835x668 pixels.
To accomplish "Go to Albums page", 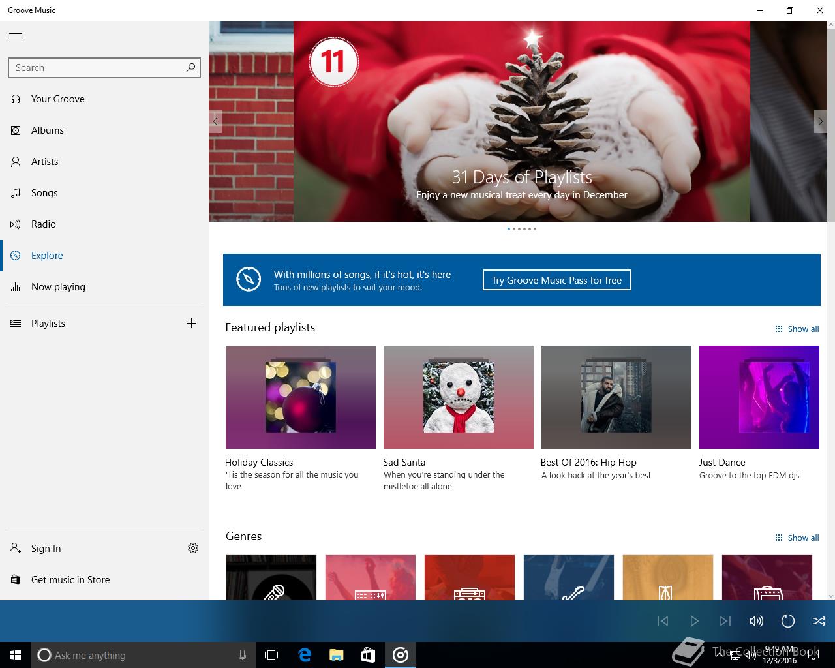I will [104, 130].
